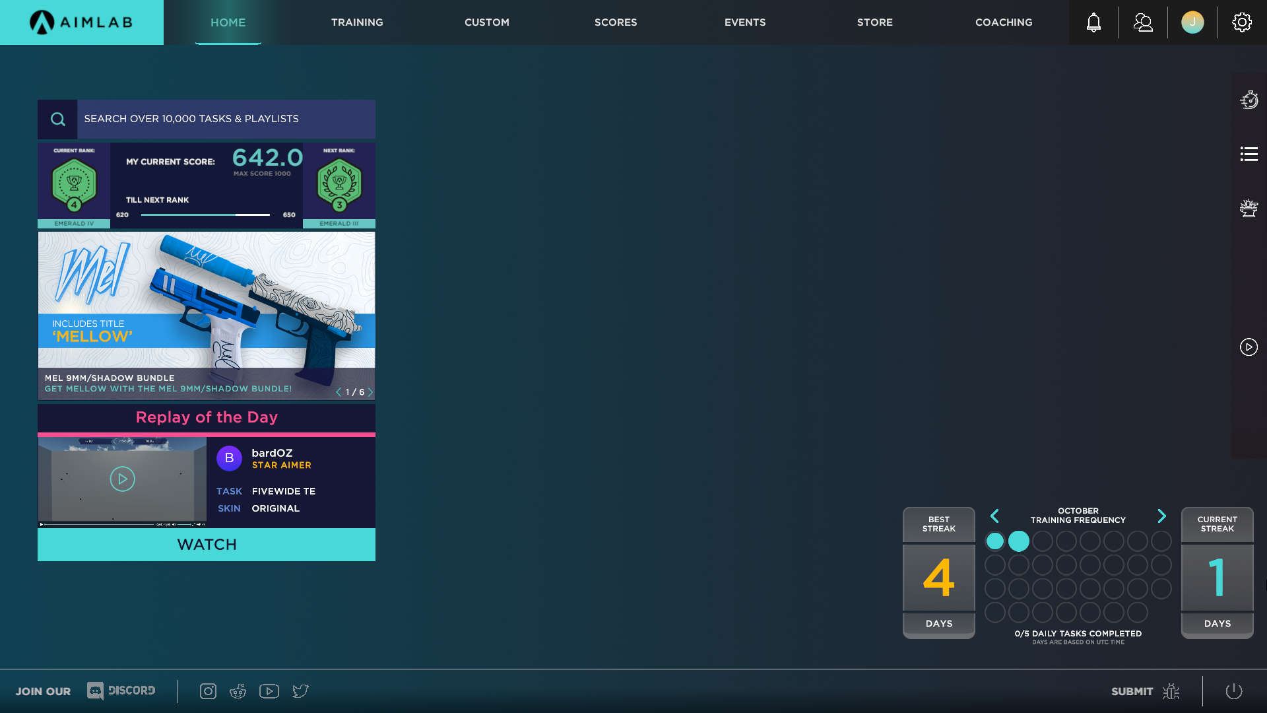Open the YouTube icon
This screenshot has width=1267, height=713.
269,691
